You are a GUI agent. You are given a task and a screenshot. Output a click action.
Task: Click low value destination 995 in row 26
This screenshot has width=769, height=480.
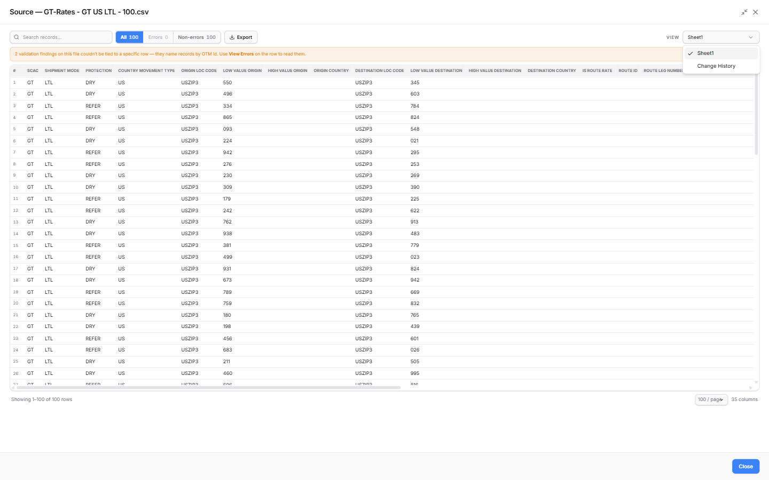415,373
